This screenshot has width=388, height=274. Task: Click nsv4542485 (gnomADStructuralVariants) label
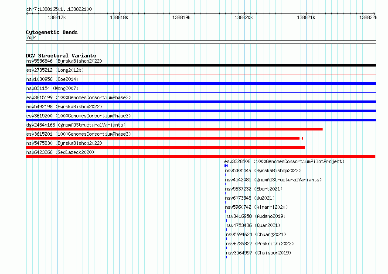(x=273, y=180)
